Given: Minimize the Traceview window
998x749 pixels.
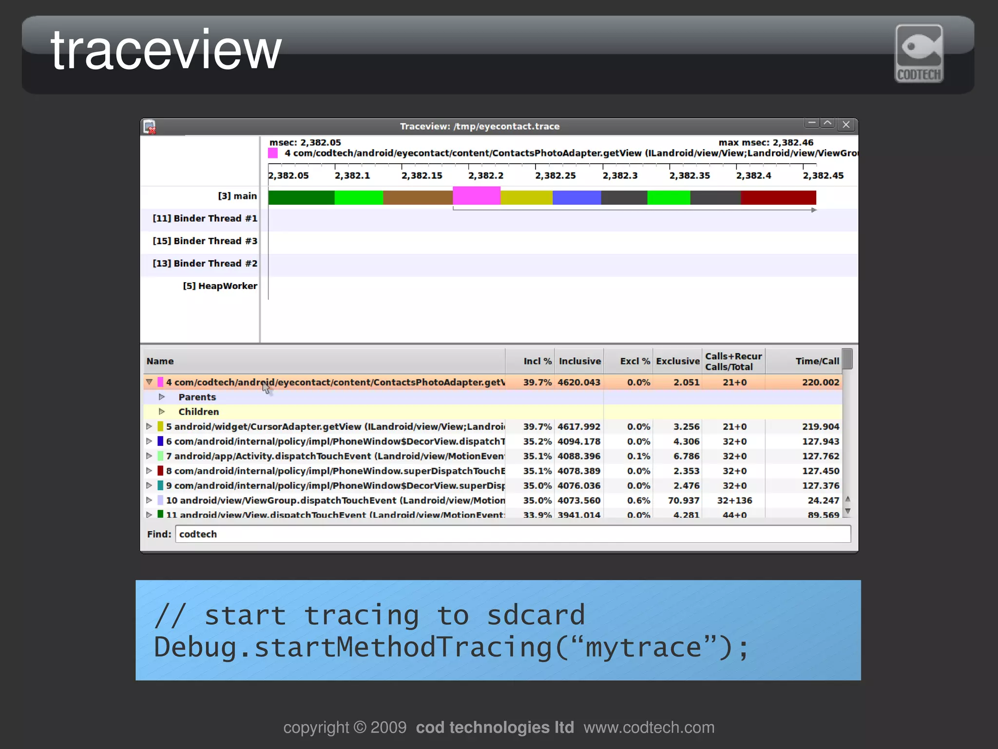Looking at the screenshot, I should pyautogui.click(x=811, y=124).
